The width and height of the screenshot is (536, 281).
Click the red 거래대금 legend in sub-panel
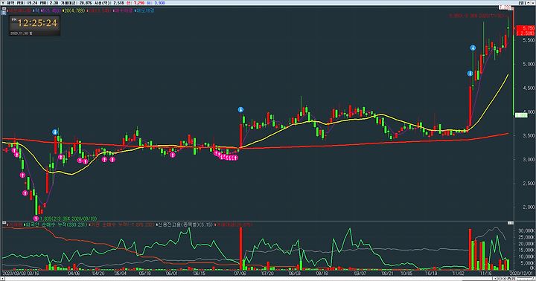point(234,225)
